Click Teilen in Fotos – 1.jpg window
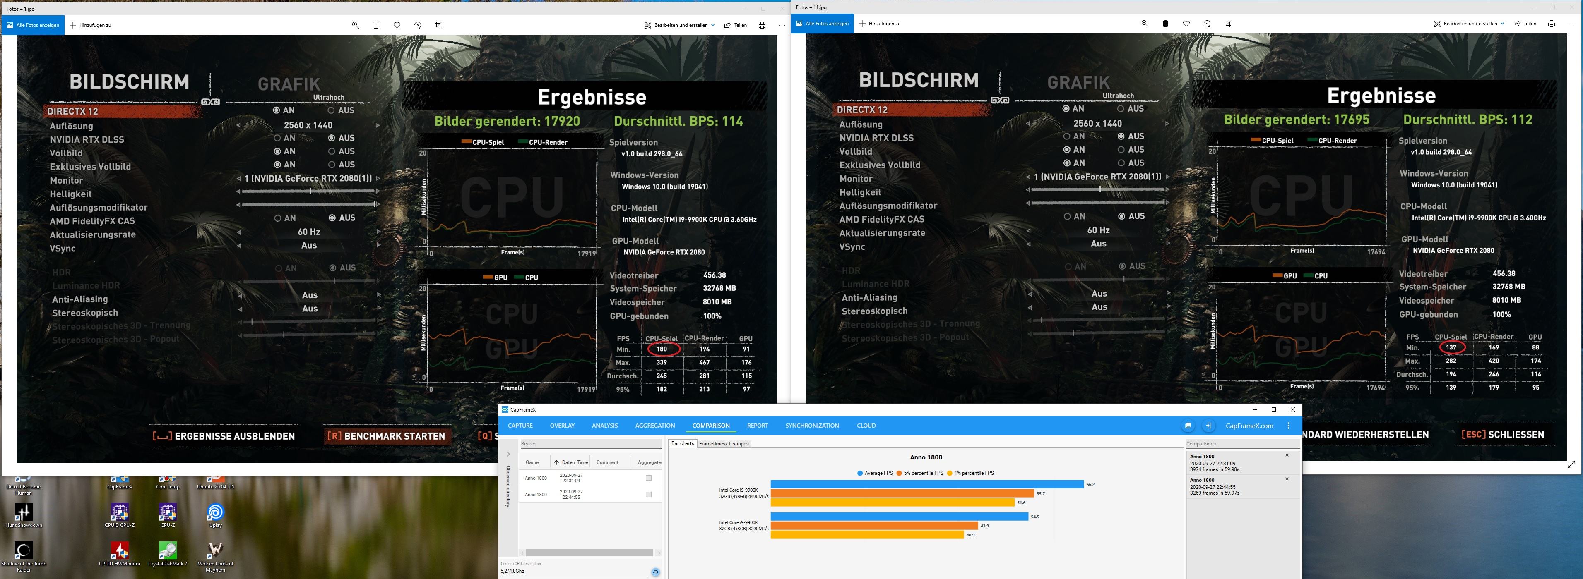1583x579 pixels. click(x=736, y=25)
